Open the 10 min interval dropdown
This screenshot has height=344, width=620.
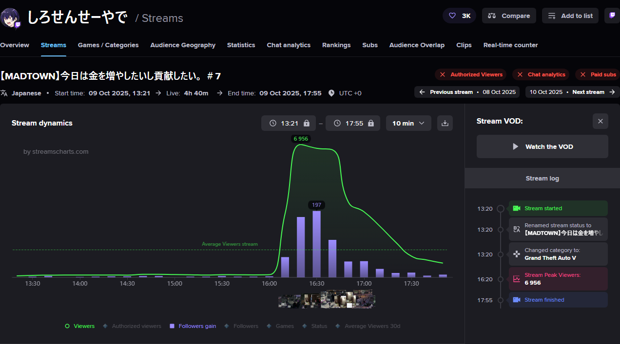[408, 124]
